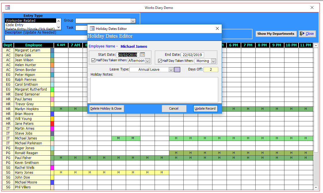Screen dimensions: 323x193
Task: Click the schedule grid scroll up arrow
Action: [316, 45]
